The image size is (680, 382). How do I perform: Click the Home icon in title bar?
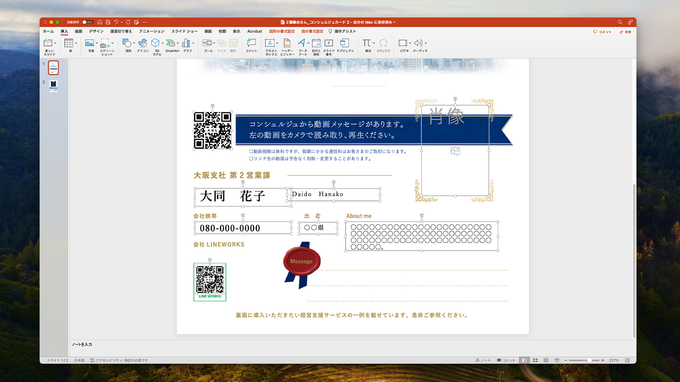100,22
